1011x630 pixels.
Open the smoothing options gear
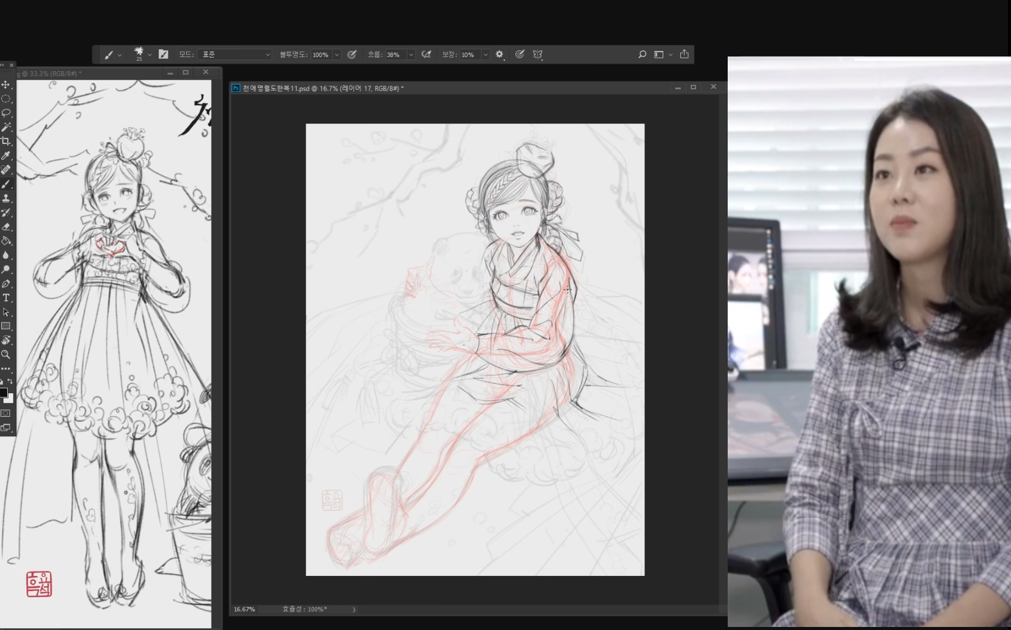point(500,55)
